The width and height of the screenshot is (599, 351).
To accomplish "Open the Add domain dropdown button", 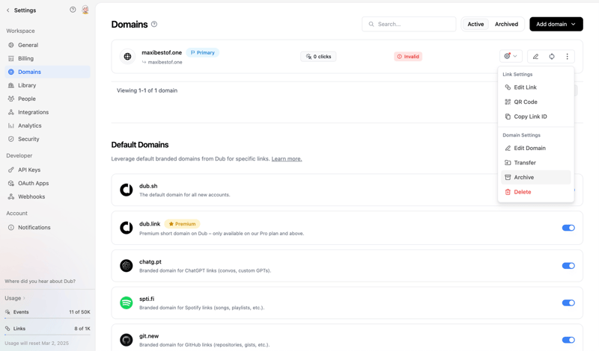I will pos(556,24).
